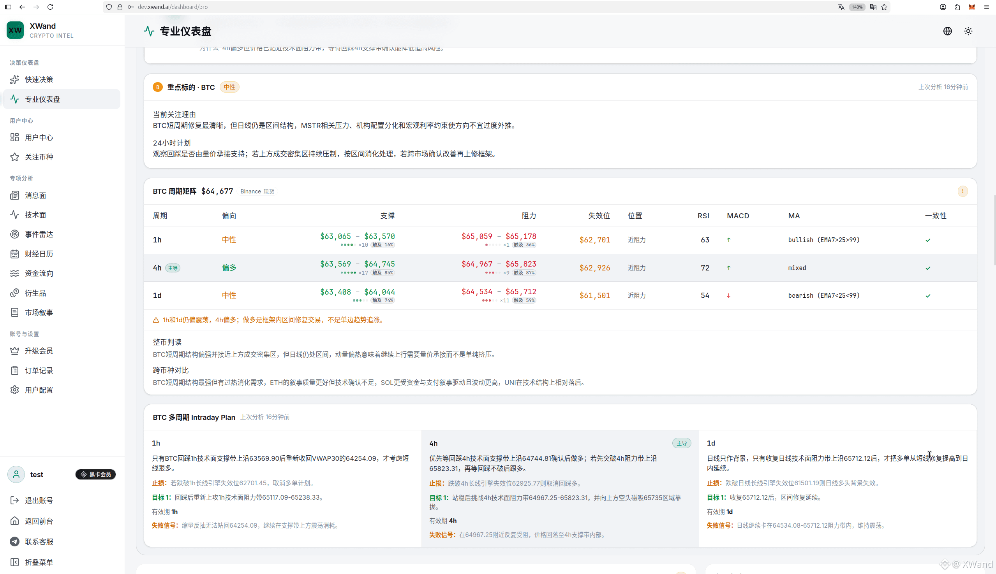
Task: Open 快速决策 sidebar item
Action: (x=62, y=80)
